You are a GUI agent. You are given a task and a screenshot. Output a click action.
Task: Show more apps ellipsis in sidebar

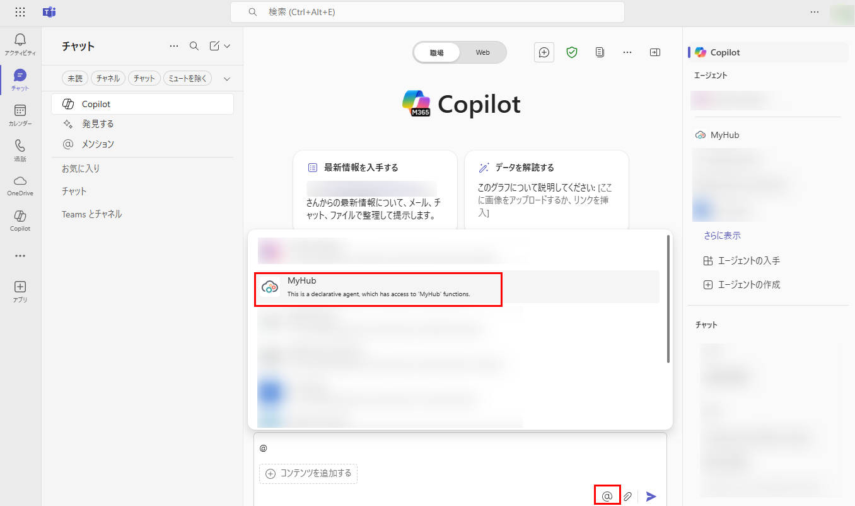tap(20, 256)
